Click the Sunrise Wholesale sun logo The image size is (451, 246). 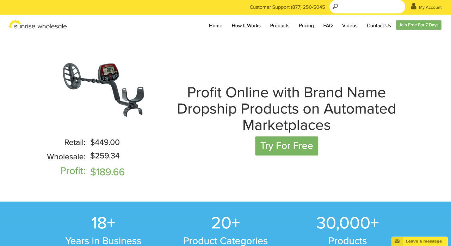coord(13,24)
